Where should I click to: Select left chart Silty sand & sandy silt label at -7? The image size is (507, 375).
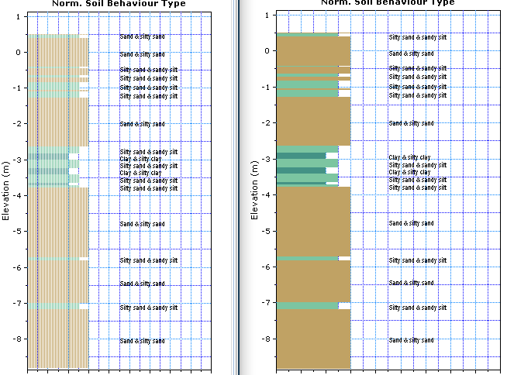click(x=148, y=308)
